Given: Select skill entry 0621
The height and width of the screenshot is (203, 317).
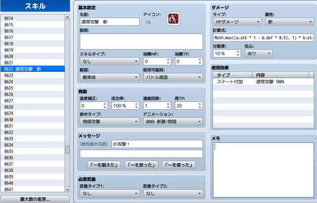Looking at the screenshot, I should tap(33, 62).
